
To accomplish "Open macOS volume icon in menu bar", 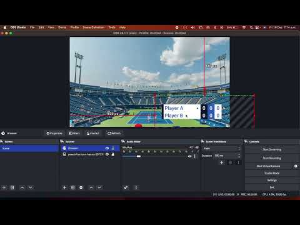I will click(192, 27).
